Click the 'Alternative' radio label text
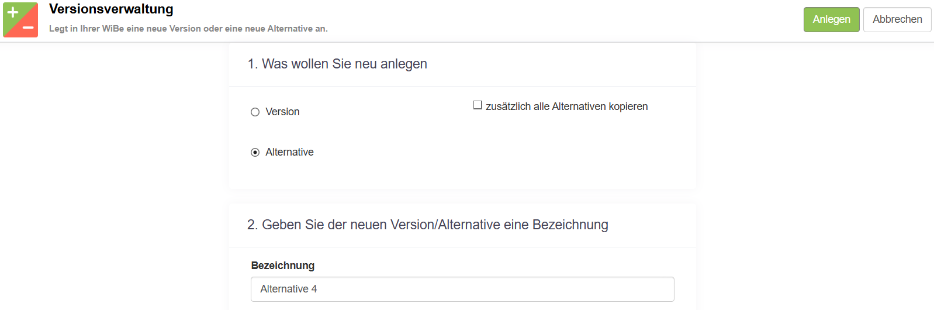 [x=289, y=152]
